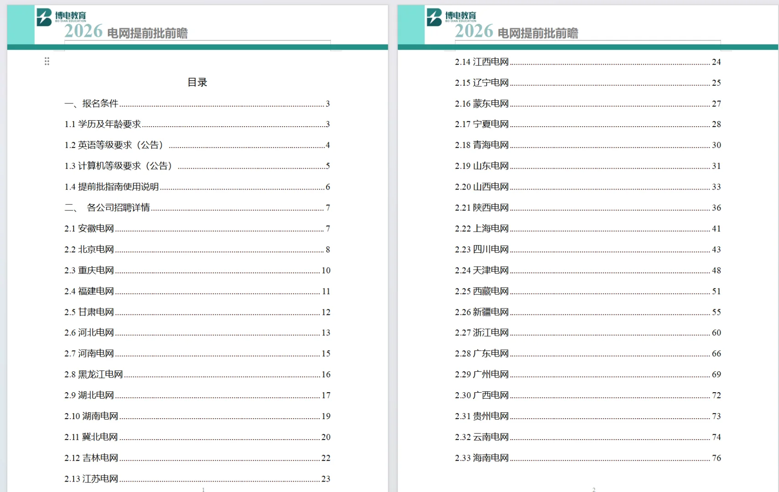Go to 2.13 江苏电网
Screen dimensions: 779x492
pyautogui.click(x=197, y=479)
